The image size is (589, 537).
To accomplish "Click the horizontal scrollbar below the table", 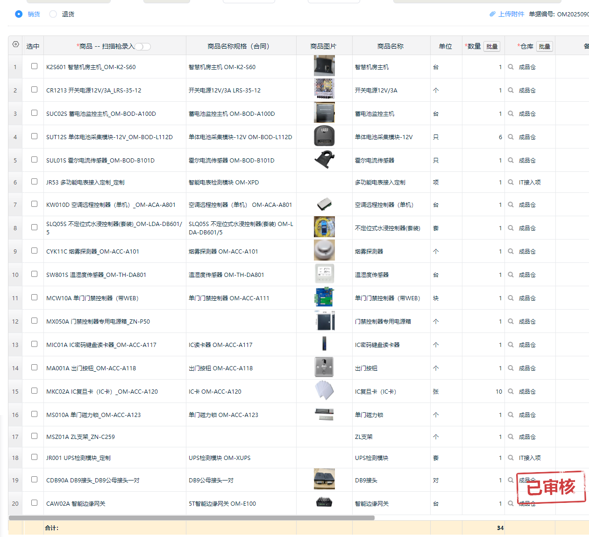I will point(192,517).
